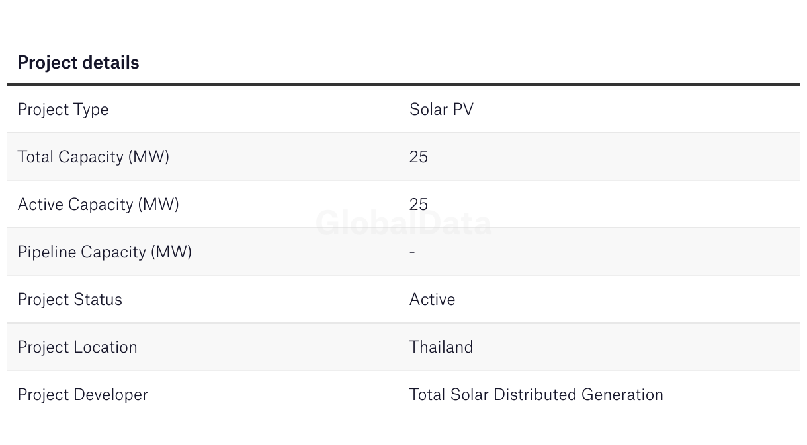Open Total Solar Distributed Generation developer
The width and height of the screenshot is (807, 445).
[536, 394]
